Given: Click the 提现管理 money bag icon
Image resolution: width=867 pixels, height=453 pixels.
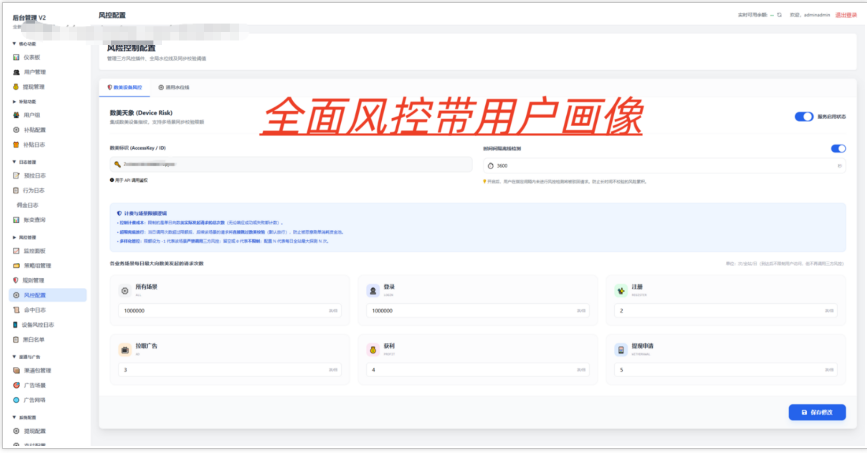Looking at the screenshot, I should (x=16, y=87).
